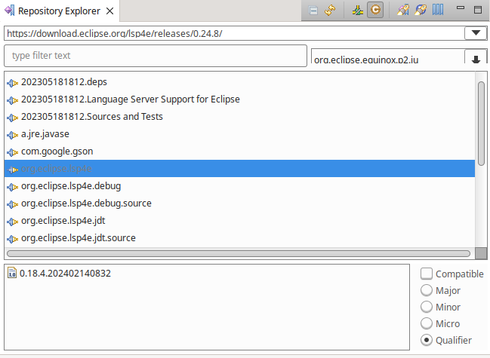490x358 pixels.
Task: Click the unit icon beside org.eclipse.lsp4e.jdt
Action: tap(13, 222)
